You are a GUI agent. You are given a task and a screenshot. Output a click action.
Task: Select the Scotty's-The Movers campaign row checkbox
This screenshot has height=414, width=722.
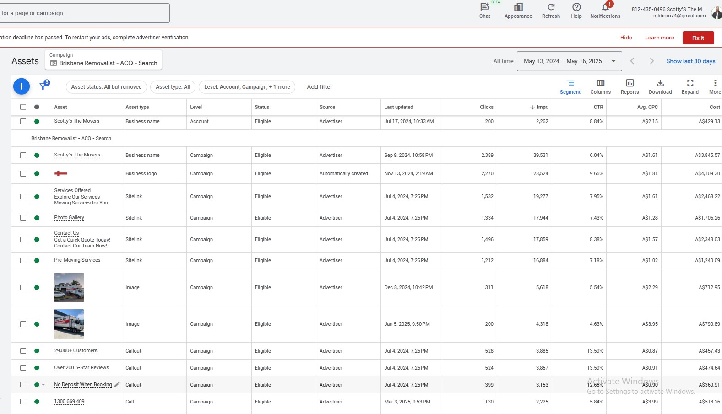(23, 156)
